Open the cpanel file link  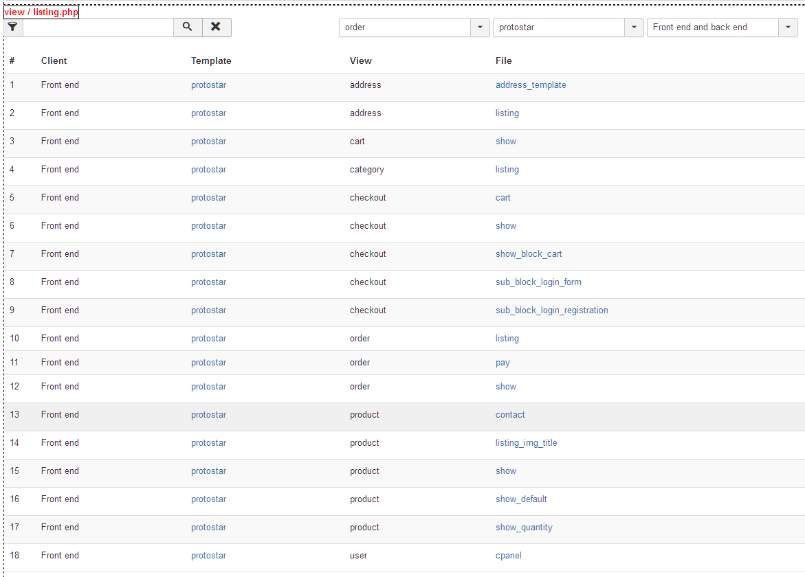coord(509,556)
